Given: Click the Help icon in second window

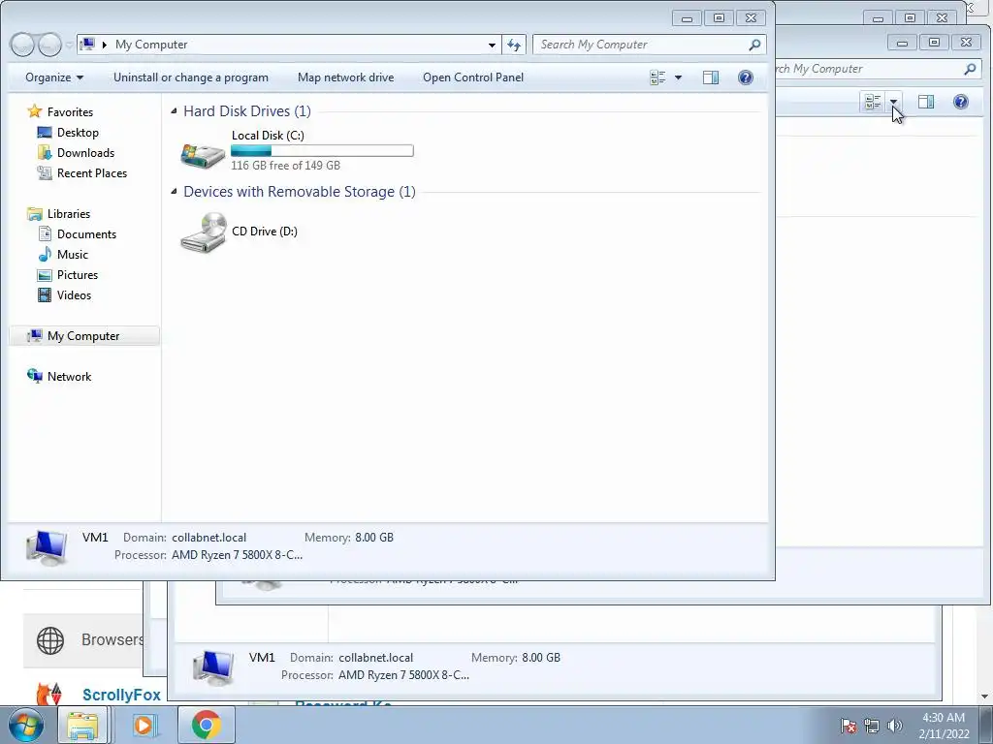Looking at the screenshot, I should [961, 102].
